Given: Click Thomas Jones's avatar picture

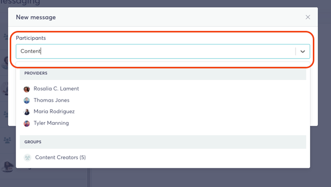Looking at the screenshot, I should (27, 101).
